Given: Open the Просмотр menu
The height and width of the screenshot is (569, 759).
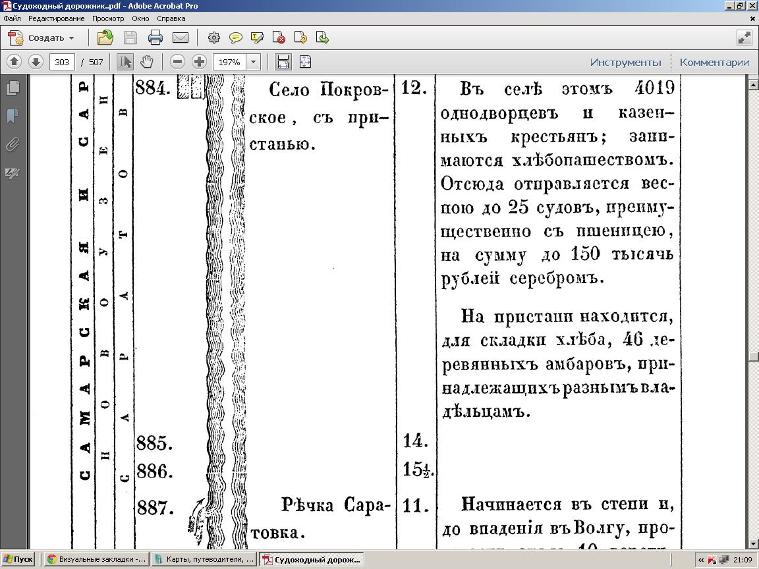Looking at the screenshot, I should point(108,18).
